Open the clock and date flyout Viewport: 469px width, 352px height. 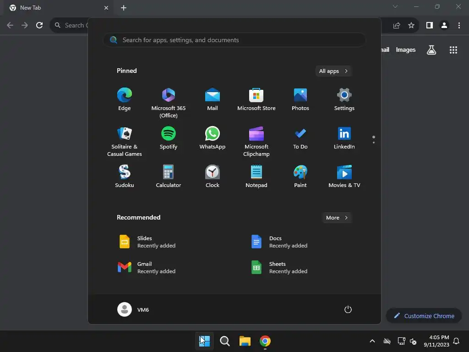pyautogui.click(x=436, y=341)
